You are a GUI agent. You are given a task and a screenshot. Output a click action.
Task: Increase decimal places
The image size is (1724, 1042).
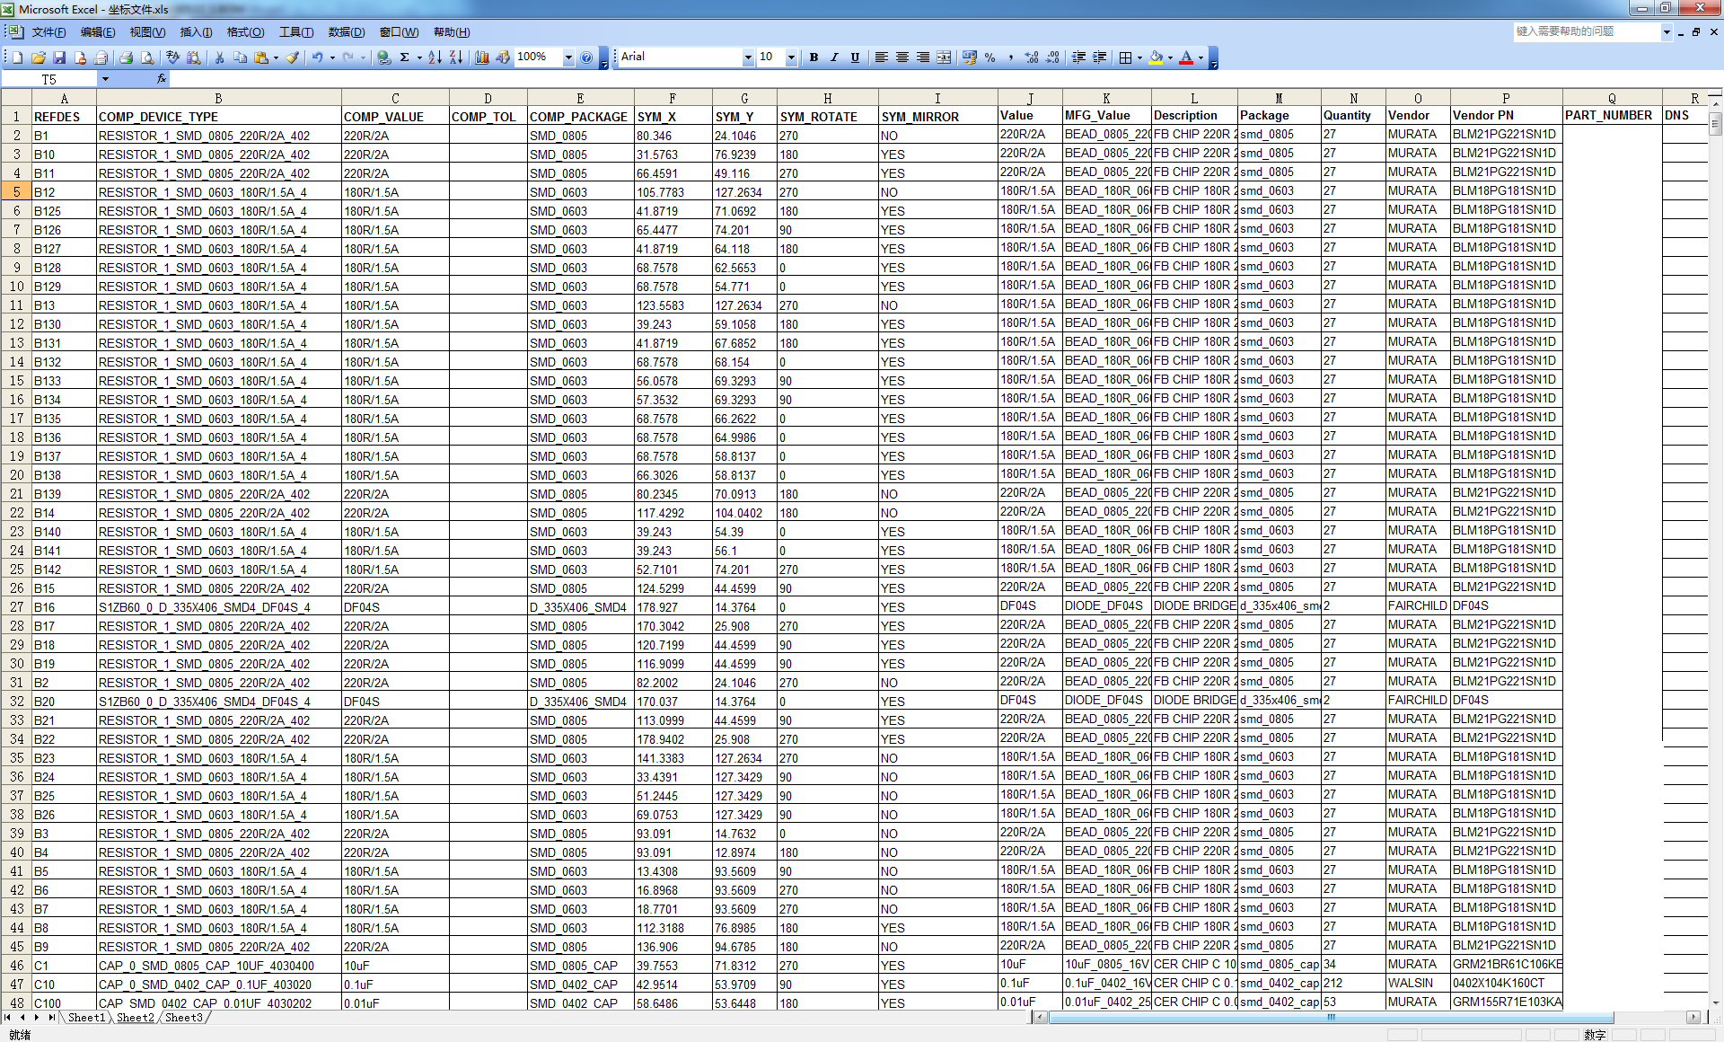(x=1032, y=57)
